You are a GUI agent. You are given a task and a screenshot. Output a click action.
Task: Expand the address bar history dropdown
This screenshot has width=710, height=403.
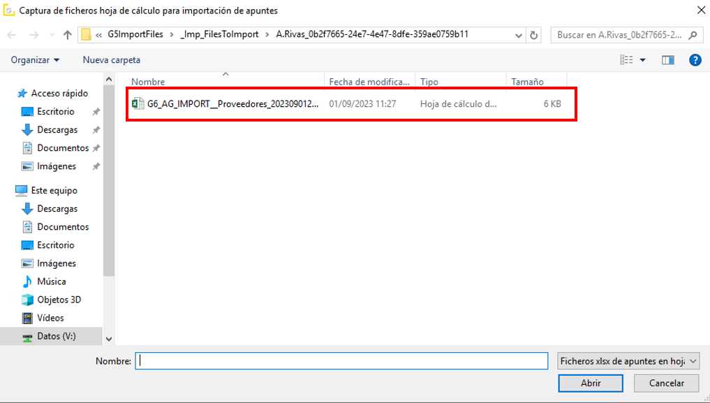coord(518,35)
